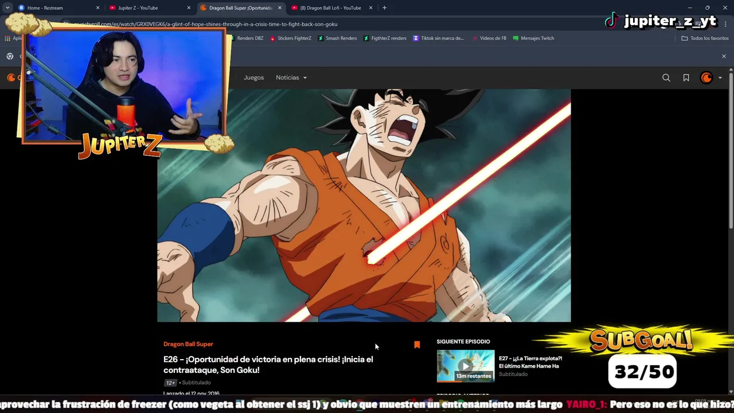Click the Mensajes Twitch bookmark green icon

coord(516,38)
